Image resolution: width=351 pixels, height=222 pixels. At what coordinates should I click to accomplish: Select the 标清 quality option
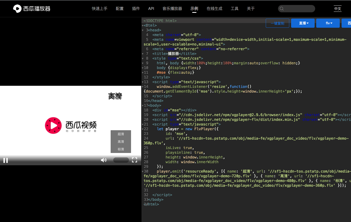pos(121,149)
